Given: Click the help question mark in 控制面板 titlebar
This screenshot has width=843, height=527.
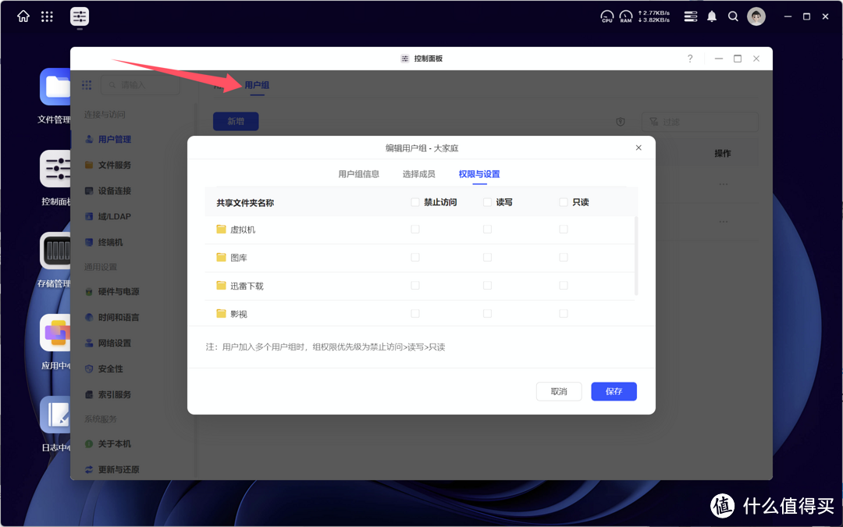Looking at the screenshot, I should tap(690, 59).
